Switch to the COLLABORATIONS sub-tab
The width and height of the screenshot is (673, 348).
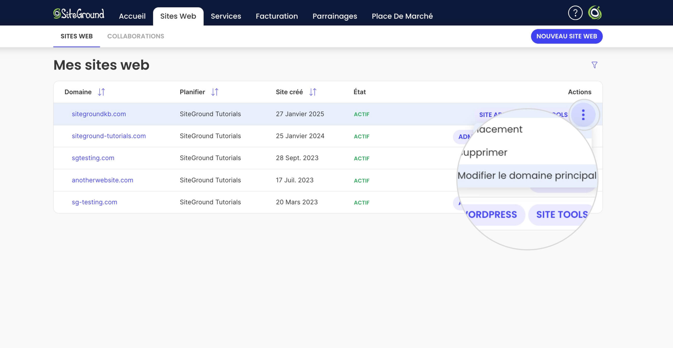136,36
